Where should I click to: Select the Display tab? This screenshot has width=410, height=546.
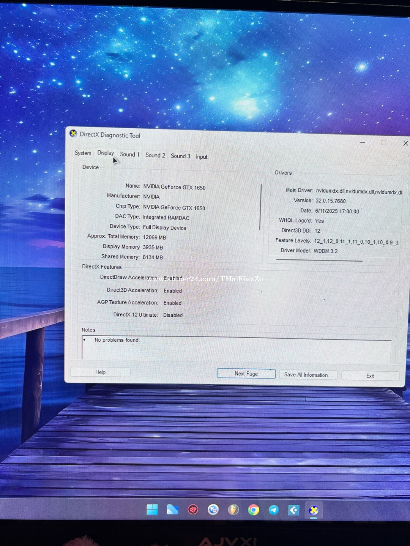click(x=105, y=153)
